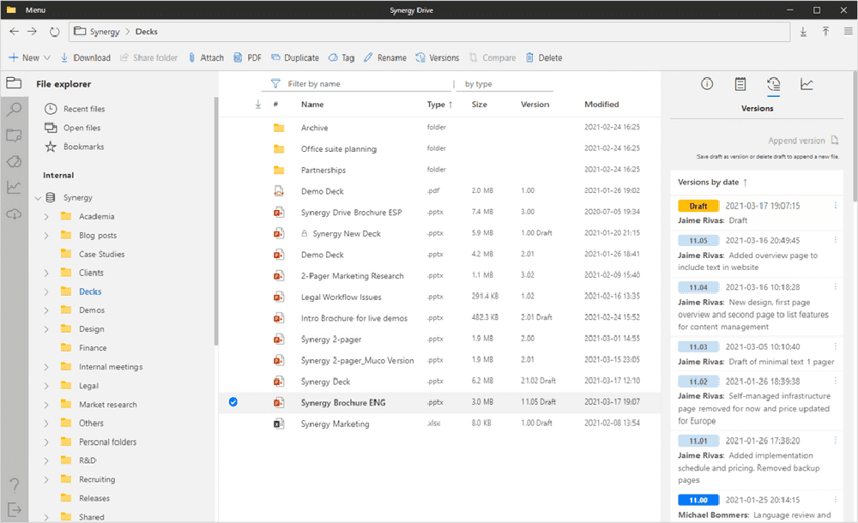This screenshot has height=523, width=858.
Task: Open options menu for version 11.05
Action: click(x=835, y=240)
